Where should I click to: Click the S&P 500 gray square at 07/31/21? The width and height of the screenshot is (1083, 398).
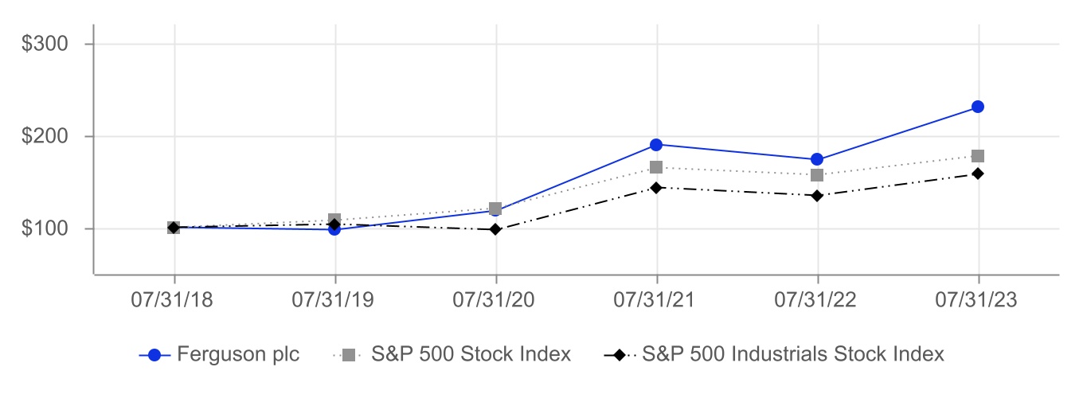coord(656,167)
